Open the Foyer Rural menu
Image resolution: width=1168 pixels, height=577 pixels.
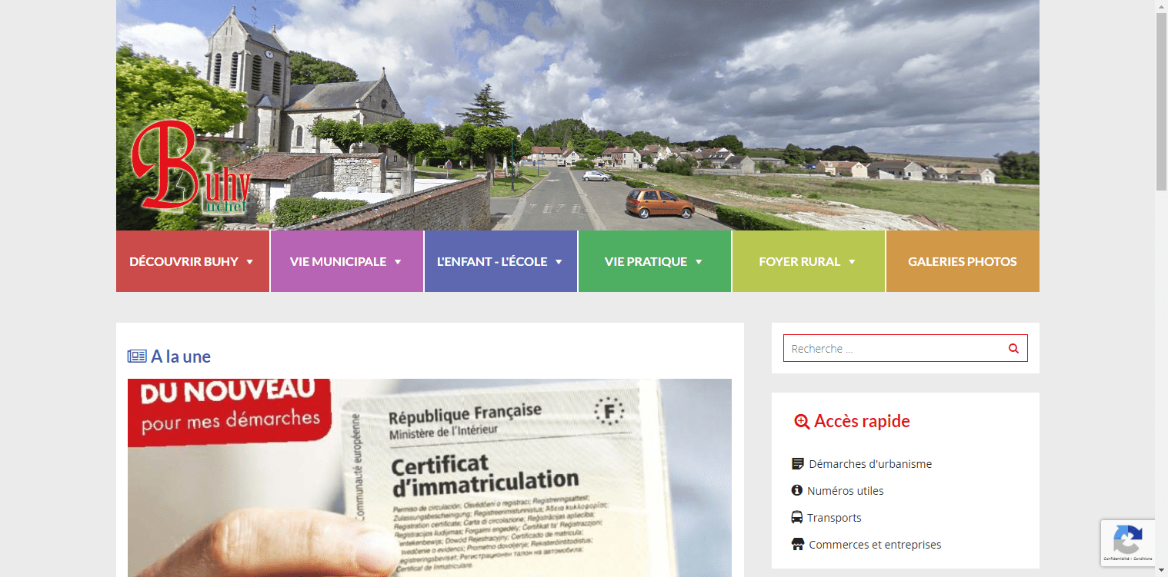pyautogui.click(x=809, y=261)
